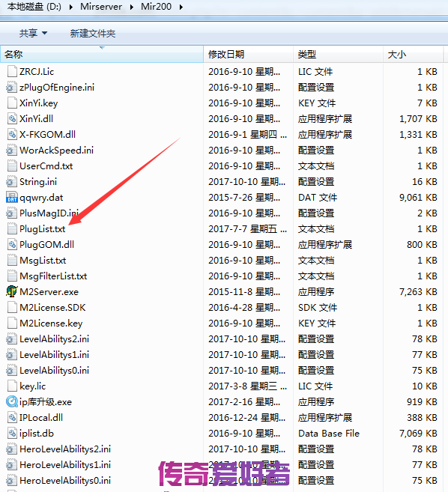
Task: Click the file name XinYi.dll
Action: (x=36, y=119)
